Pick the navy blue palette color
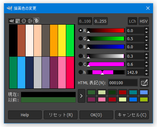The width and height of the screenshot is (157, 127). 30,73
